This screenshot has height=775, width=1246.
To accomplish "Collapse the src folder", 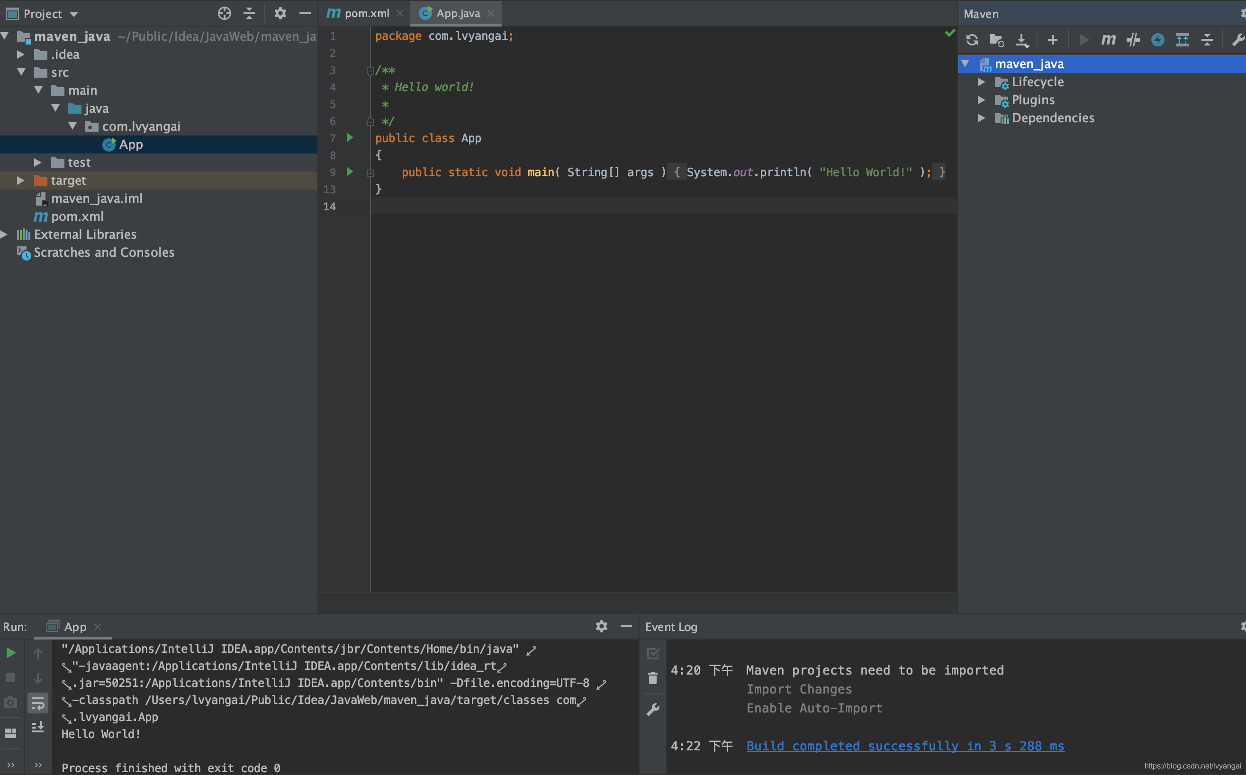I will click(21, 72).
